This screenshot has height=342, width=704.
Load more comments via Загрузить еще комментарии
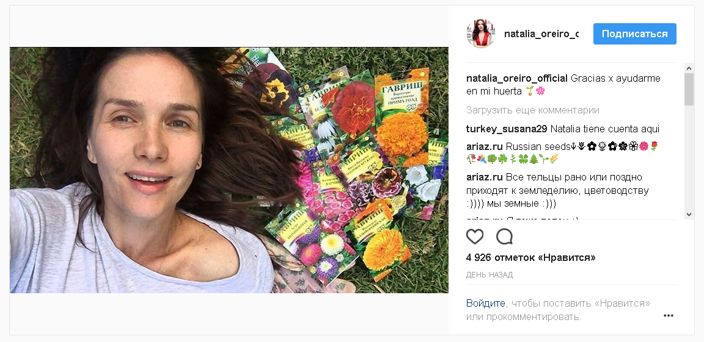[x=532, y=110]
